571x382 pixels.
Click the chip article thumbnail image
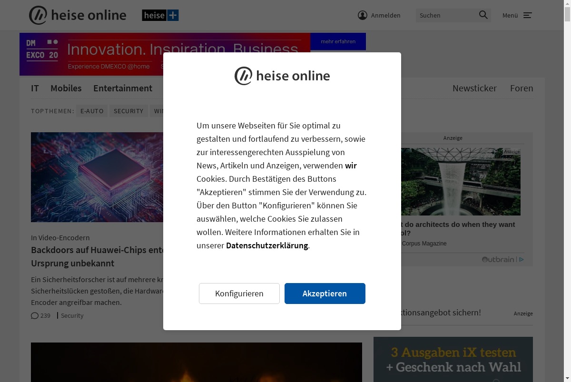coord(97,177)
